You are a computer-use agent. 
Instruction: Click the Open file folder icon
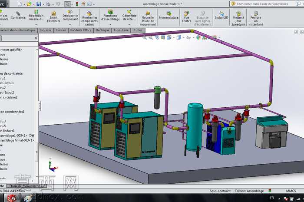[29, 4]
